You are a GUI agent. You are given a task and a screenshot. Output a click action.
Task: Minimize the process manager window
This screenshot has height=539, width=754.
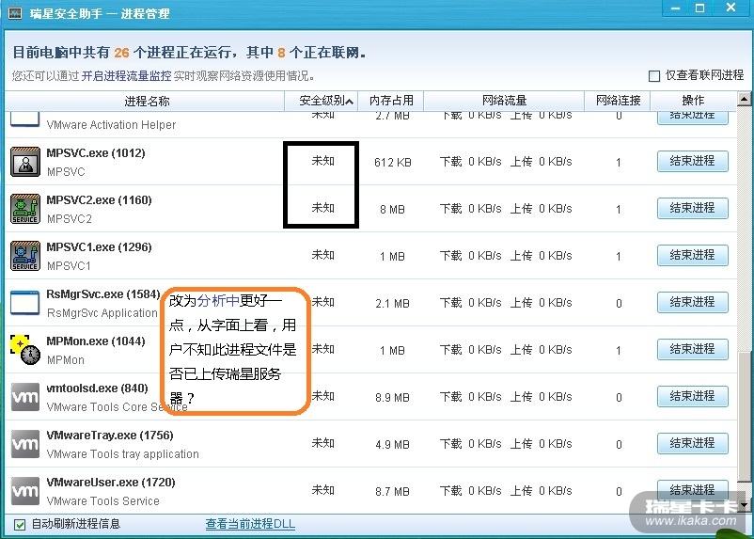[x=675, y=8]
